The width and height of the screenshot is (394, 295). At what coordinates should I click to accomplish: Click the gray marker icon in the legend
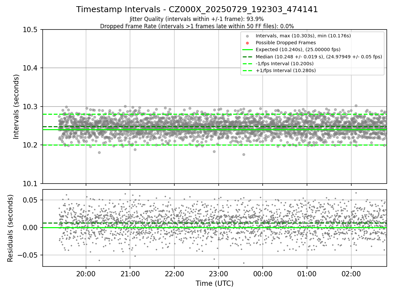[x=247, y=36]
